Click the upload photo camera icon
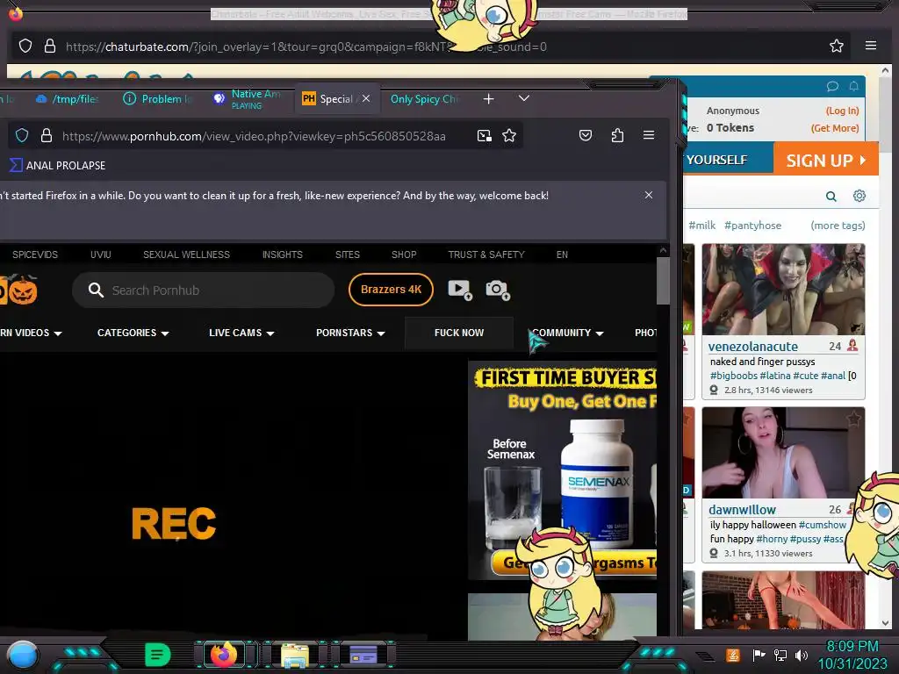The width and height of the screenshot is (899, 674). [x=497, y=290]
